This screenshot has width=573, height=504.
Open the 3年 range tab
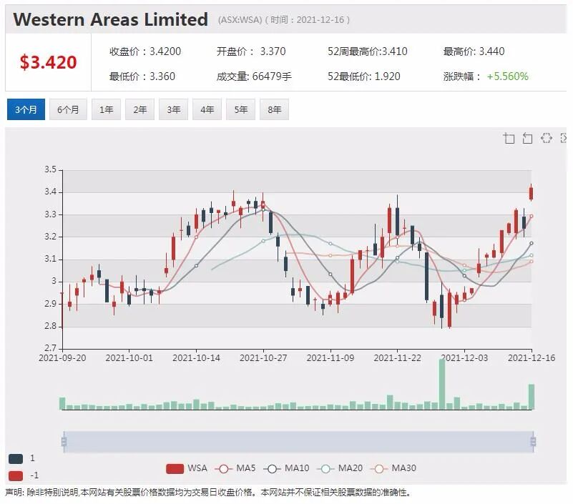(174, 109)
